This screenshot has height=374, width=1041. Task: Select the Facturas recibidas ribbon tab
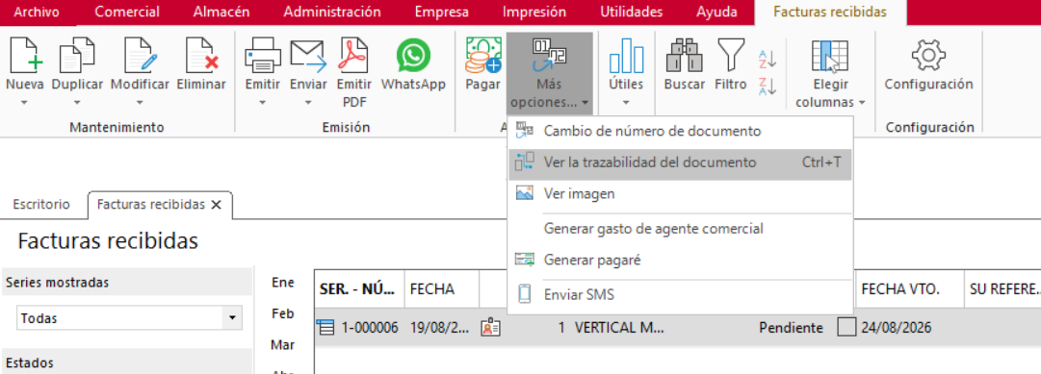(830, 12)
